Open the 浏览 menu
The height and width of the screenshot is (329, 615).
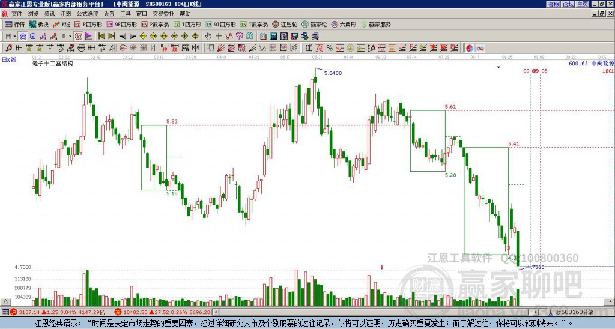point(33,14)
